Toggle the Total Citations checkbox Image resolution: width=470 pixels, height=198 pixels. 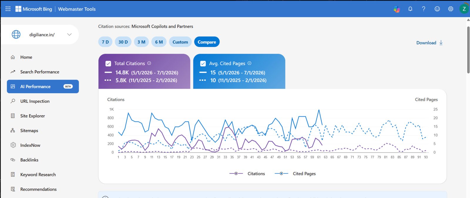(108, 63)
